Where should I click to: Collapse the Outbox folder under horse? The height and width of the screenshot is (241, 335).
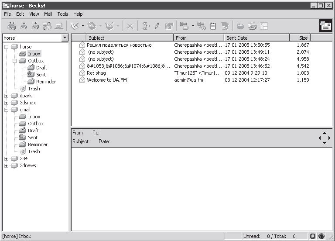(x=14, y=61)
